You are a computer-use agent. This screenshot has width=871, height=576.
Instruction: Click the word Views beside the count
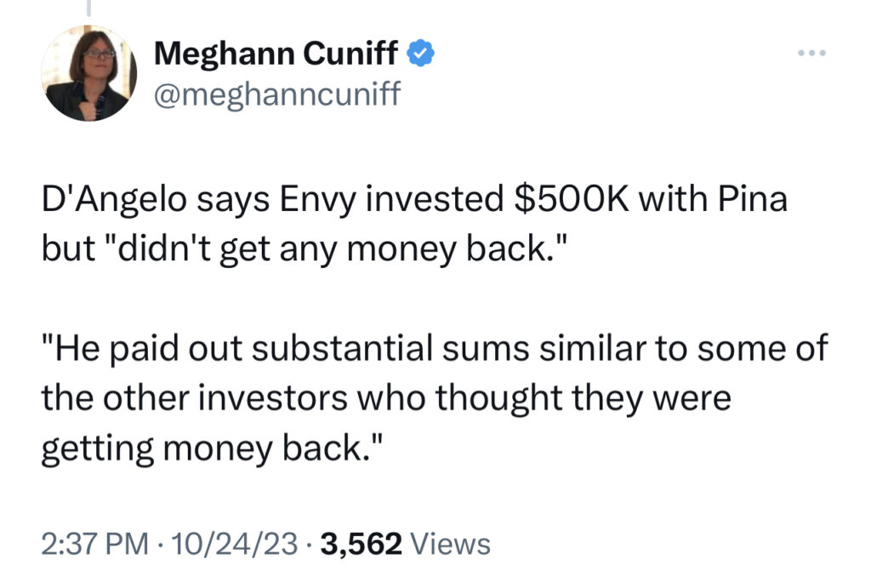coord(451,544)
